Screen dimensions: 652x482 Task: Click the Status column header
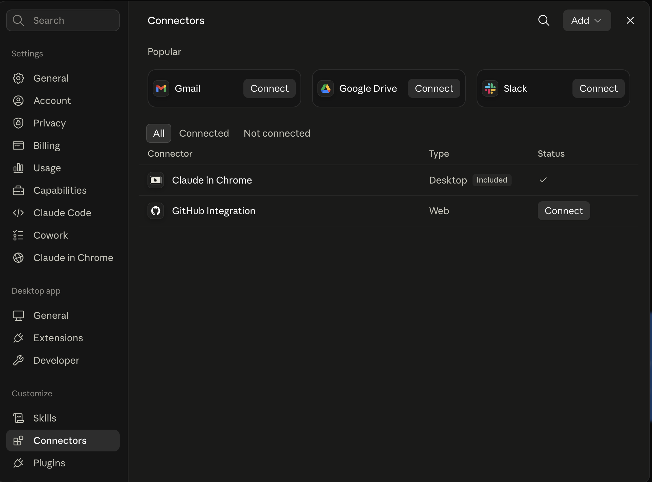coord(551,154)
